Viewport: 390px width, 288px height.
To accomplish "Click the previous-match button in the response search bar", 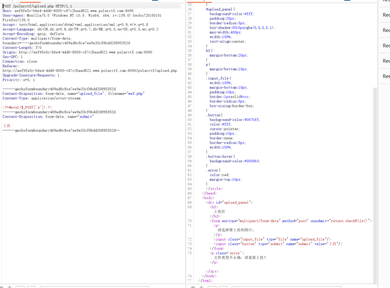I will [212, 287].
